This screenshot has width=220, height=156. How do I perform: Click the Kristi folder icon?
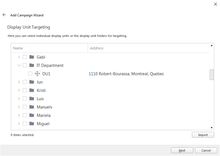click(32, 90)
